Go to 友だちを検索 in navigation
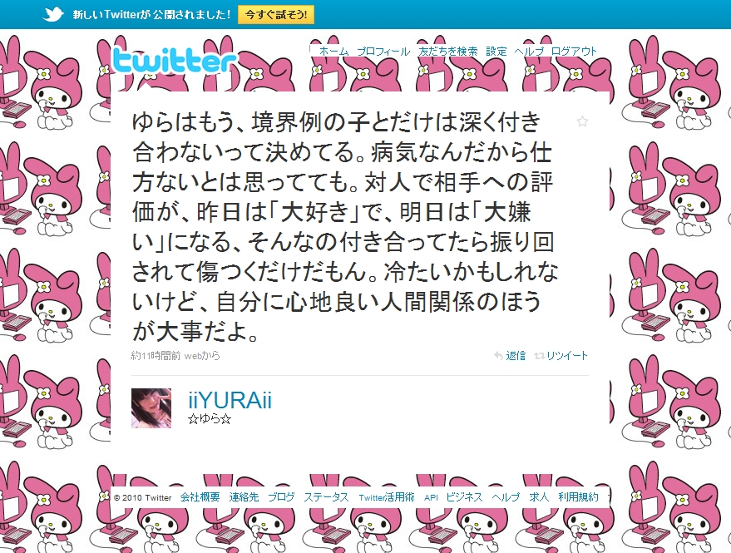731x553 pixels. click(x=448, y=52)
